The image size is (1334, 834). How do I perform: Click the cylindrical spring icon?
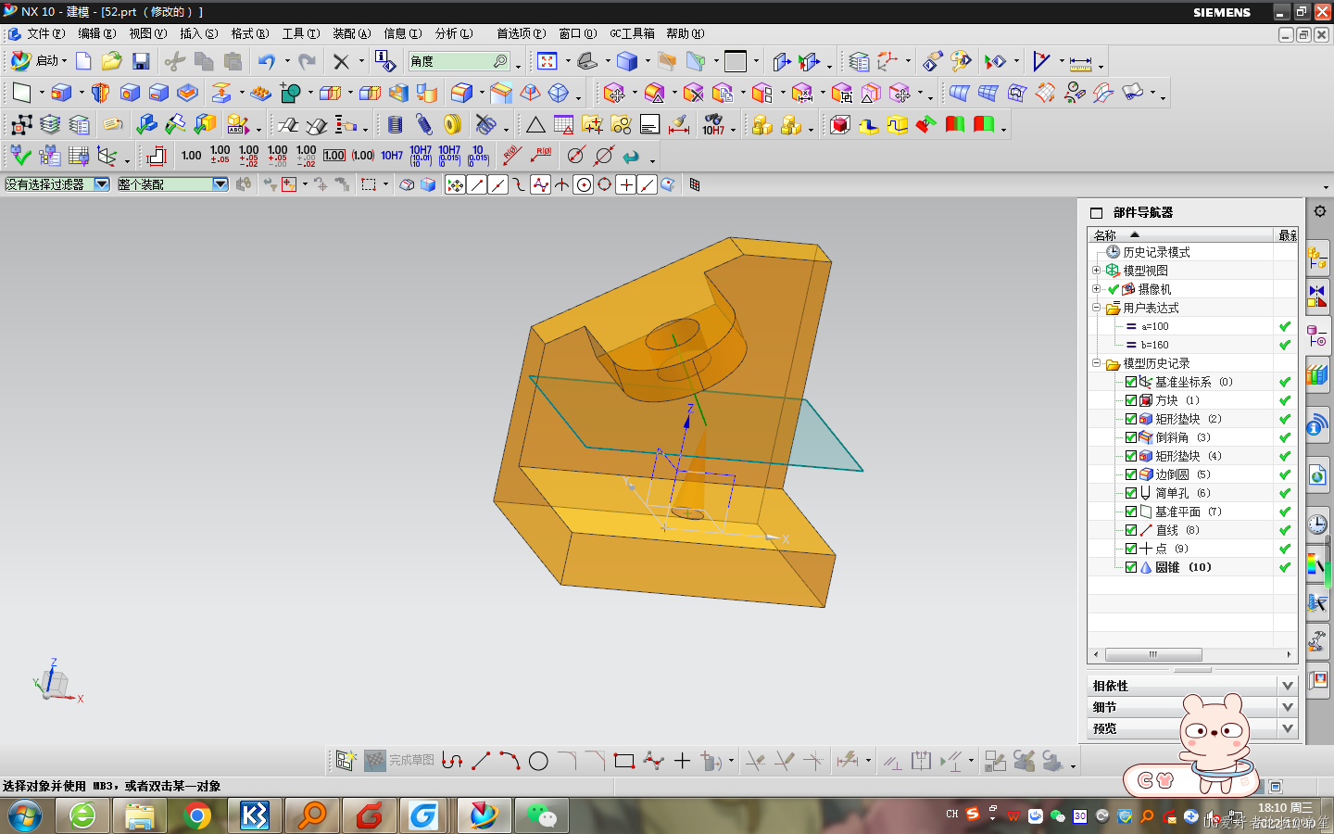point(396,124)
